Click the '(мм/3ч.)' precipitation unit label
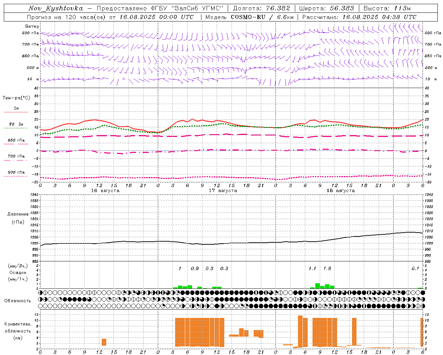 coord(18,266)
